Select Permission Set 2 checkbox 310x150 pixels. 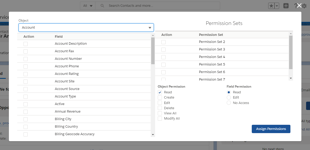pos(163,42)
